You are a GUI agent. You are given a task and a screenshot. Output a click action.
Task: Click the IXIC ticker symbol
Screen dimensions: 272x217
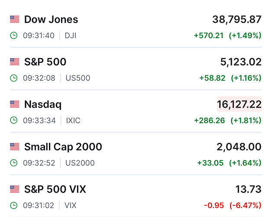click(x=73, y=121)
